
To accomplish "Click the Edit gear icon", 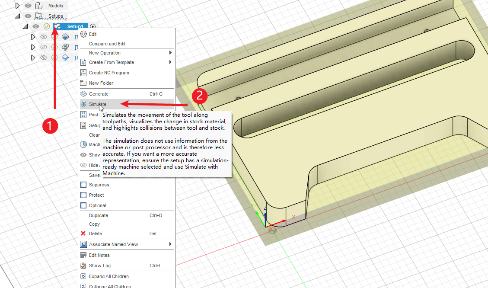I will (x=83, y=34).
